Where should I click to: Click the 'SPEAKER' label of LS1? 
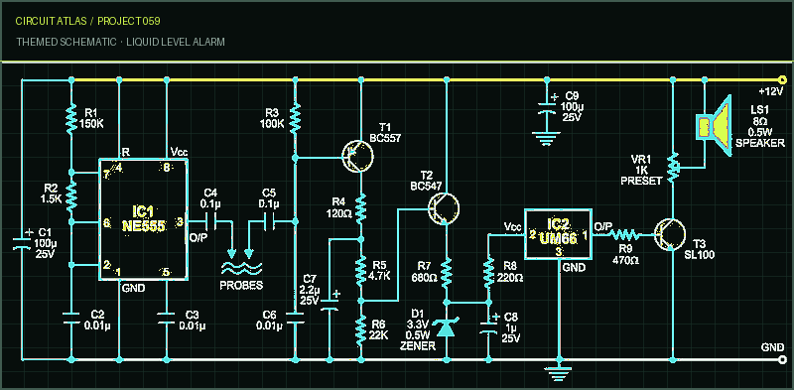[760, 143]
